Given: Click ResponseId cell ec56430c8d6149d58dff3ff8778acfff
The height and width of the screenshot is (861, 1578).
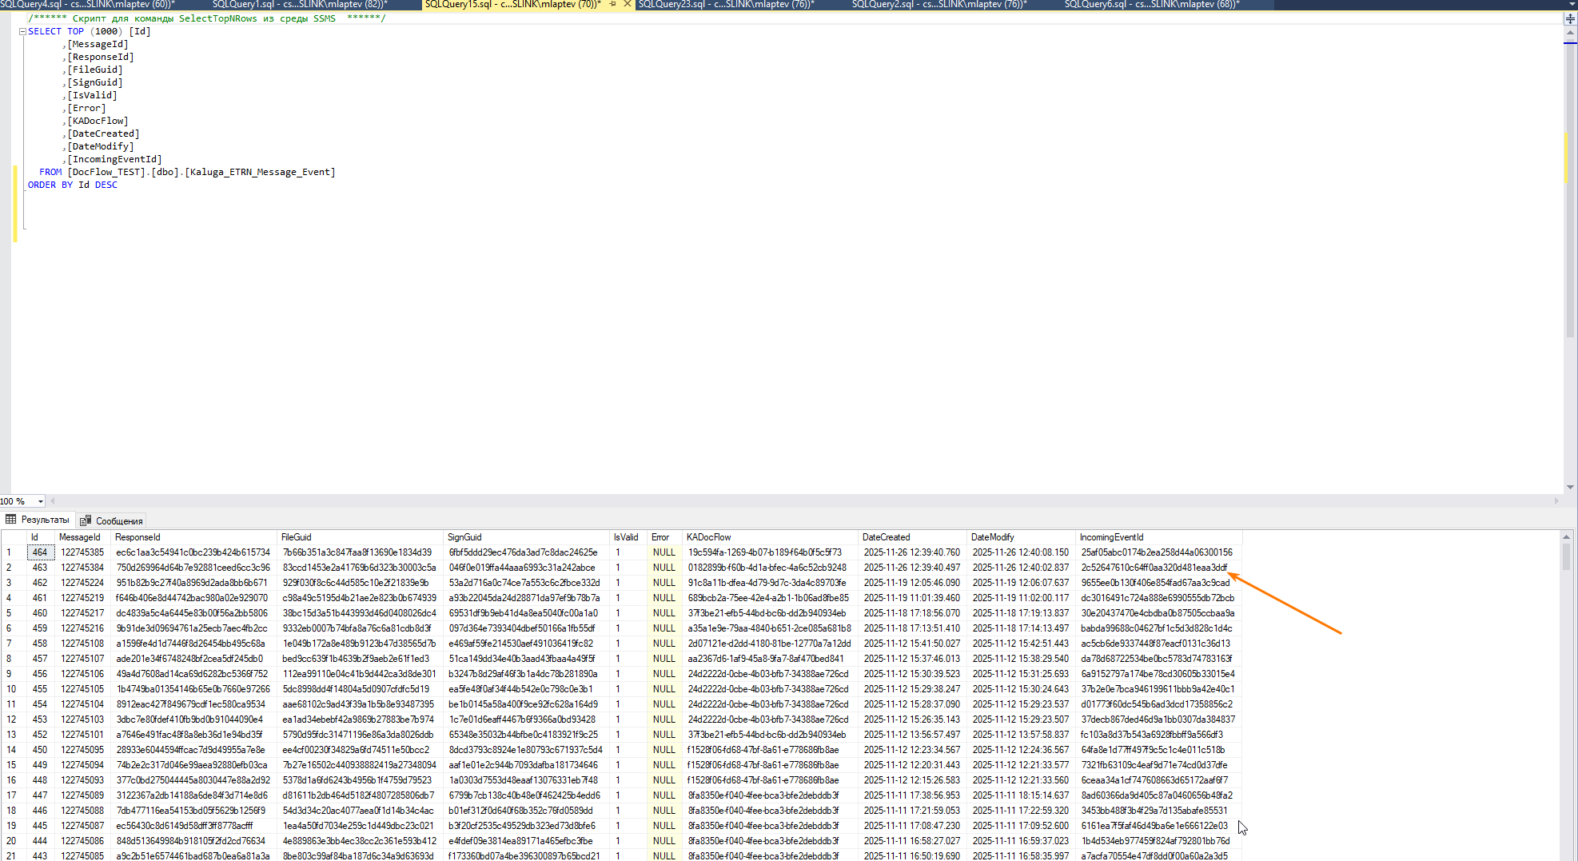Looking at the screenshot, I should [193, 826].
